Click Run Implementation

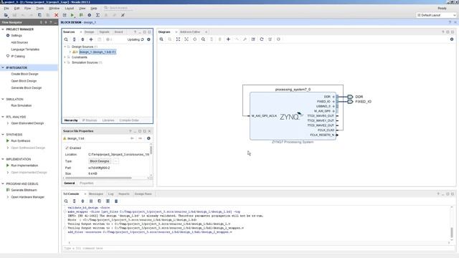click(24, 166)
